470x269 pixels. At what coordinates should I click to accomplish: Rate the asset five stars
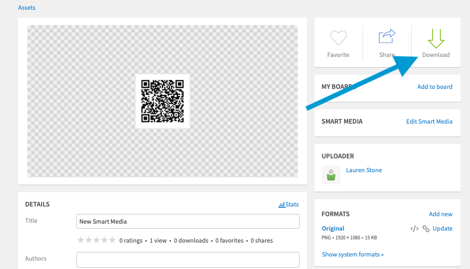[112, 240]
